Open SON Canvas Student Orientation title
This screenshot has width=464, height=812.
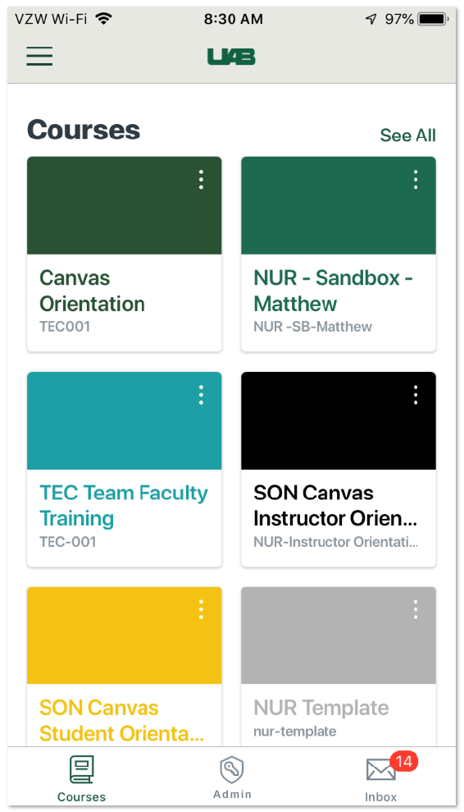[121, 721]
